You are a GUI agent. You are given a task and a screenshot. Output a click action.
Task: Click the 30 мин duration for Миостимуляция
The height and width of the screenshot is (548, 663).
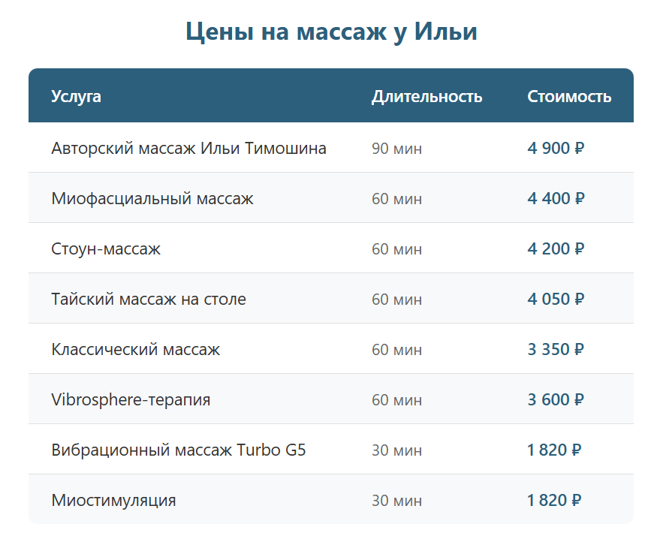click(396, 501)
